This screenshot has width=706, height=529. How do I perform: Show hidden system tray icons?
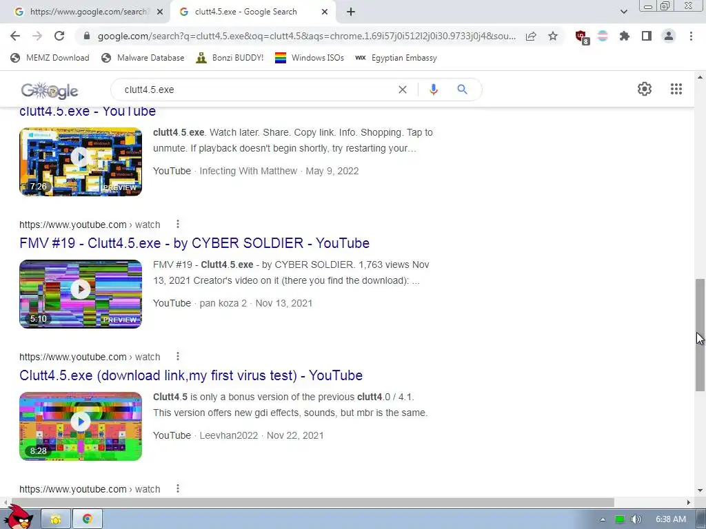coord(603,519)
